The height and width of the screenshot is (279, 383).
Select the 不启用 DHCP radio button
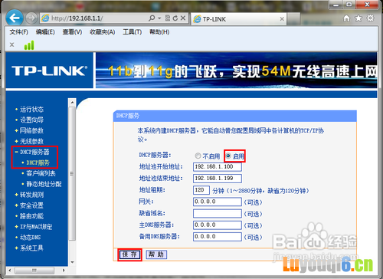(198, 156)
